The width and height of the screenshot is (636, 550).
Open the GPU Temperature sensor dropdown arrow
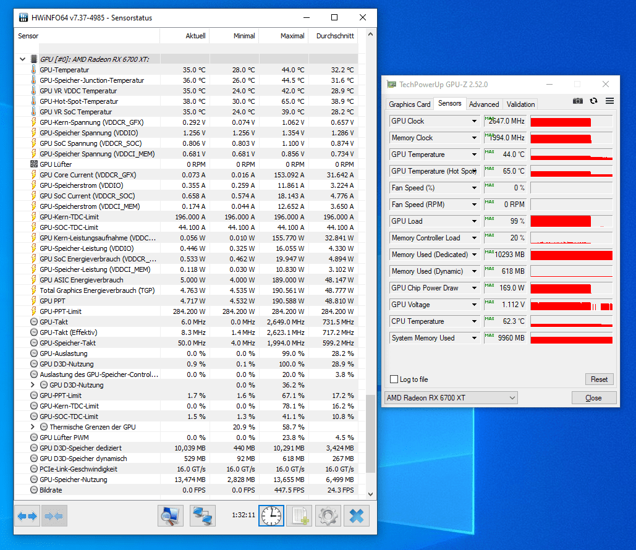474,154
